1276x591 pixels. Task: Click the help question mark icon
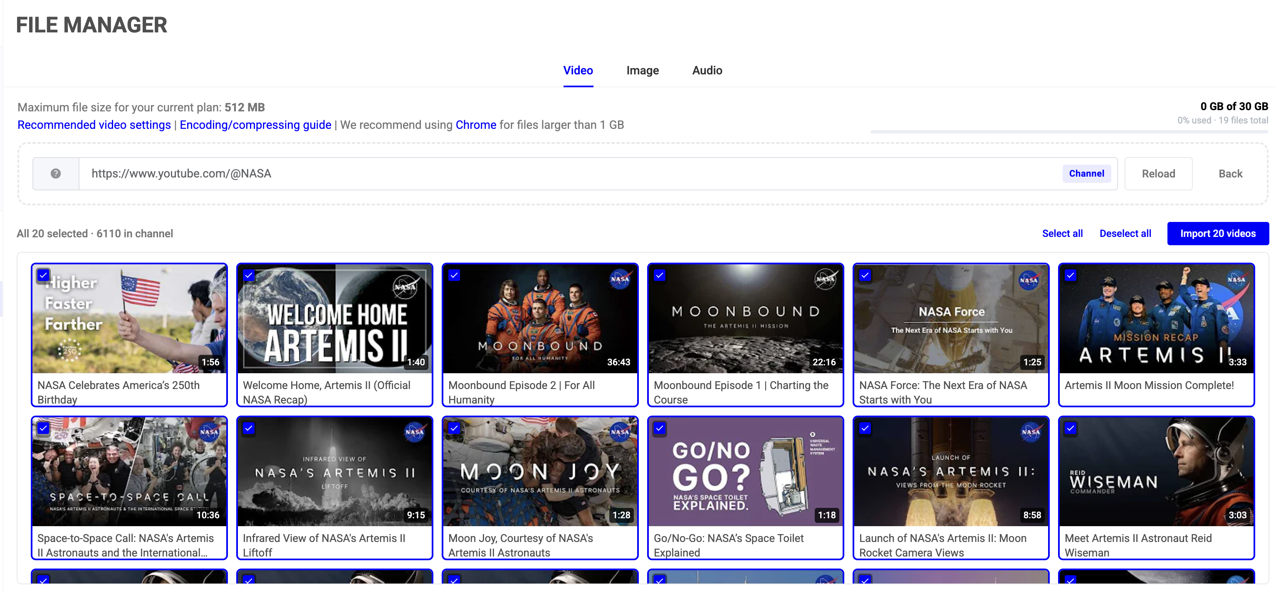pos(55,174)
